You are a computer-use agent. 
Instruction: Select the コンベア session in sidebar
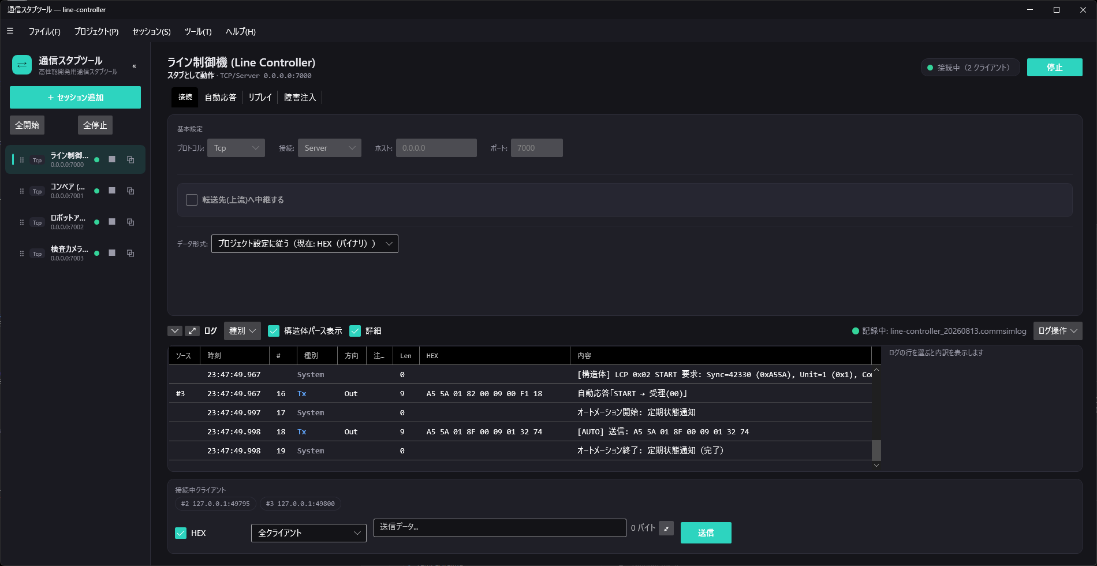click(x=75, y=191)
